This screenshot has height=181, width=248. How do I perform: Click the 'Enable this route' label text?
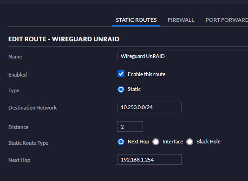coord(147,74)
